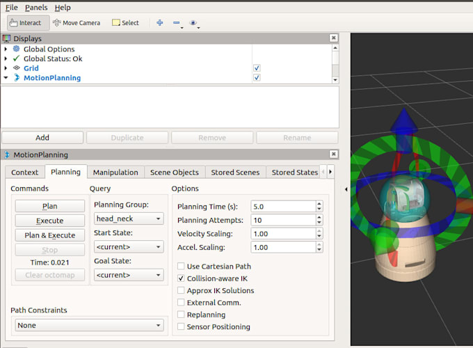Click the Velocity Scaling input field
This screenshot has height=348, width=473.
coord(283,234)
